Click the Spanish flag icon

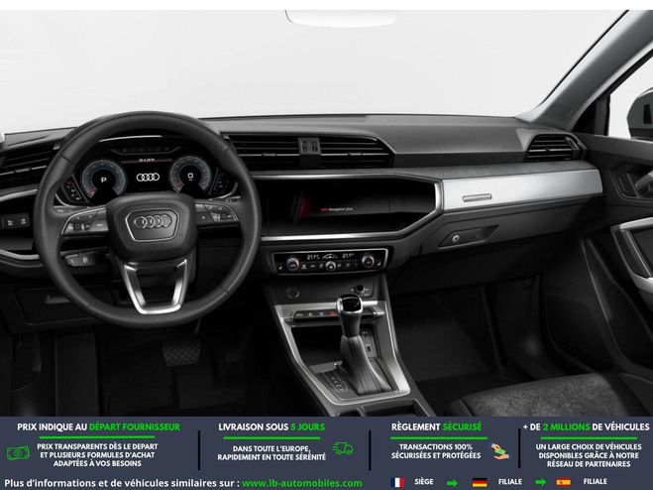564,482
